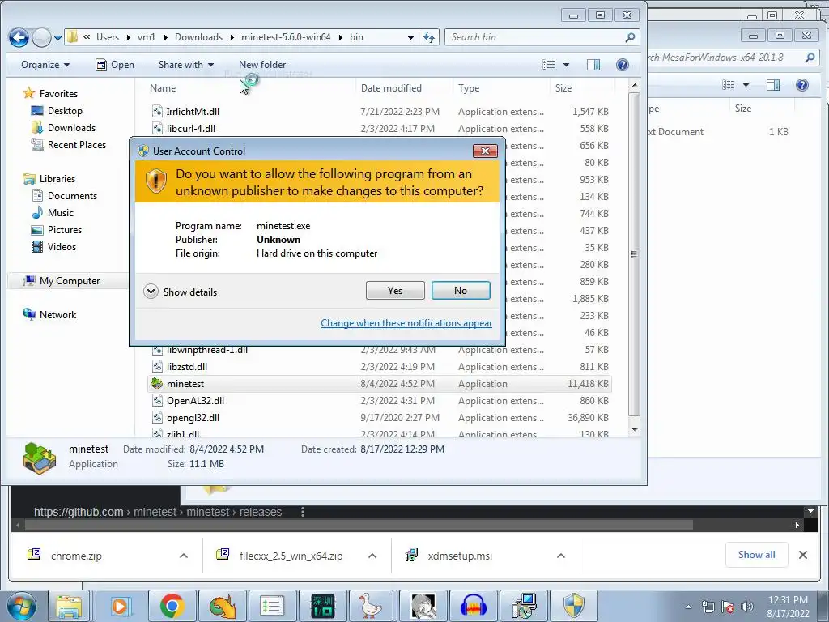
Task: Select opengl32.dll file
Action: pyautogui.click(x=193, y=418)
